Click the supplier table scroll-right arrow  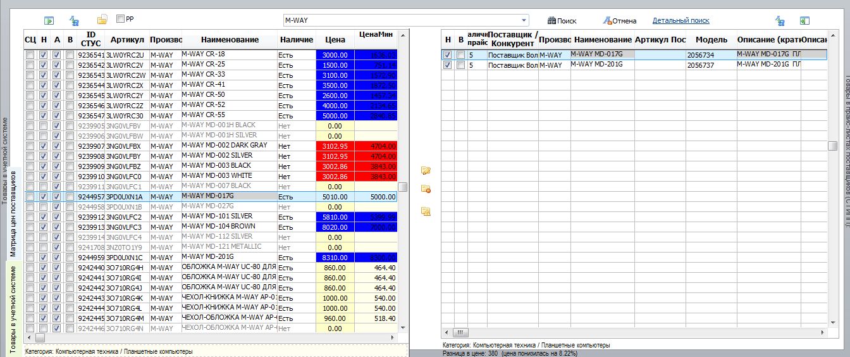[x=823, y=332]
